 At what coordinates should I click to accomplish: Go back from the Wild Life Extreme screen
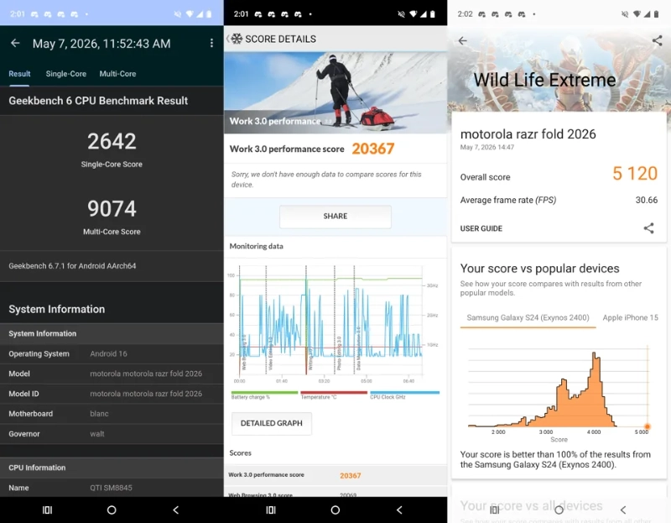[x=463, y=40]
